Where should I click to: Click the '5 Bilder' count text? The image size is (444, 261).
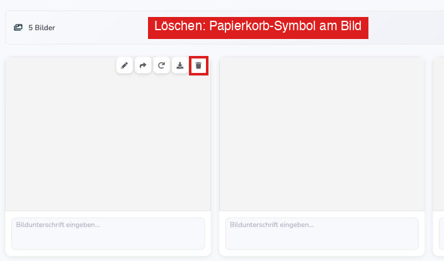[x=42, y=28]
